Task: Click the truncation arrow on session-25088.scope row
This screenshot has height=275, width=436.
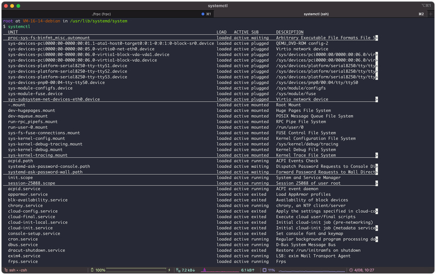Action: tap(377, 183)
